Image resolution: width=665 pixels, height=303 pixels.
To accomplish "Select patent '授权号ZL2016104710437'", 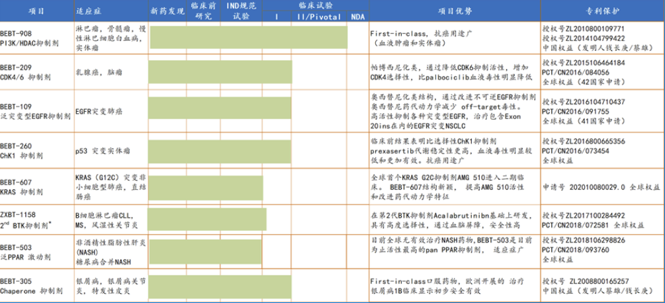I will (584, 102).
